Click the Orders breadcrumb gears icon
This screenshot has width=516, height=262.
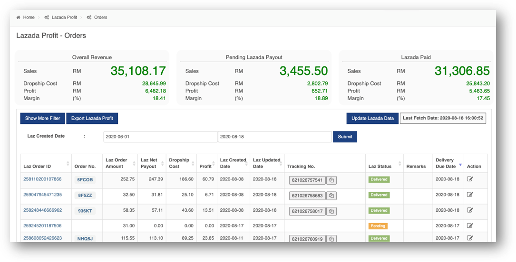tap(89, 18)
